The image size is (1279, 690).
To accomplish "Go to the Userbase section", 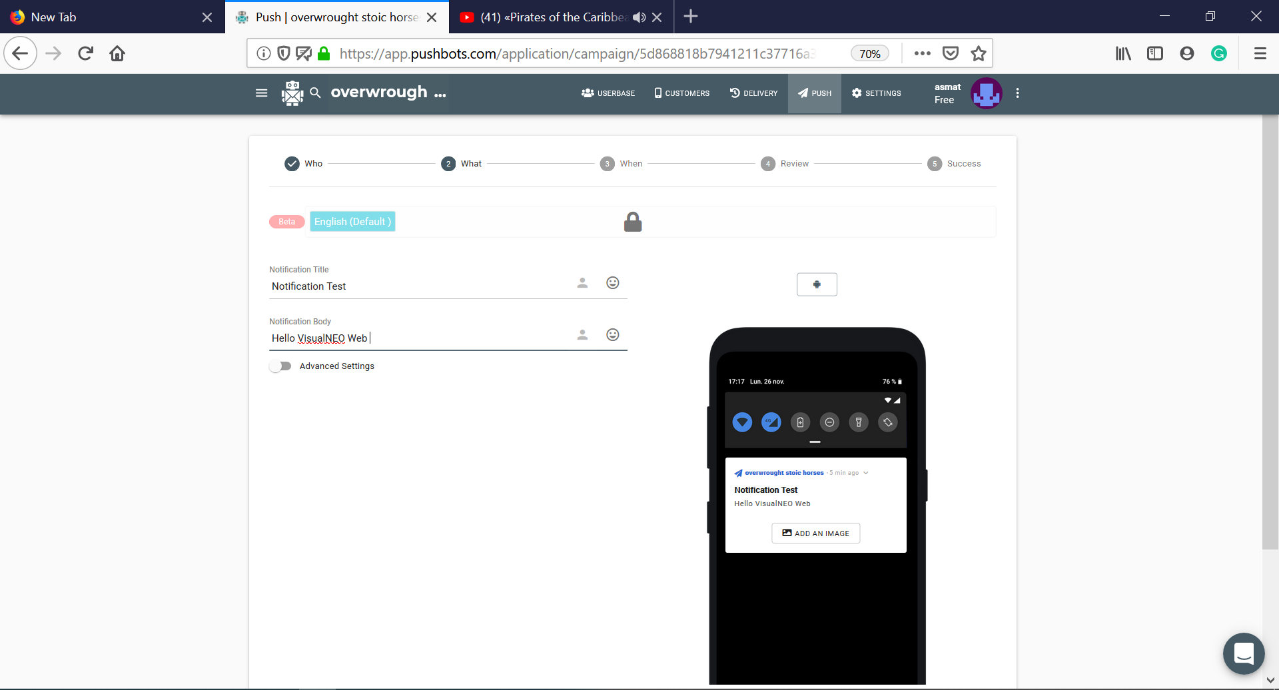I will (608, 93).
